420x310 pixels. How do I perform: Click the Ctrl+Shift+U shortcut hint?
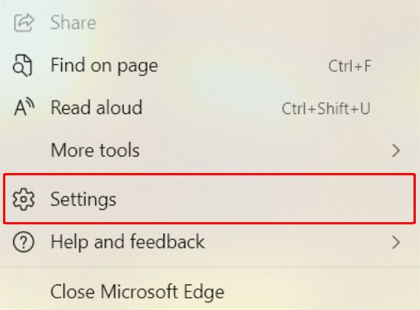click(326, 109)
